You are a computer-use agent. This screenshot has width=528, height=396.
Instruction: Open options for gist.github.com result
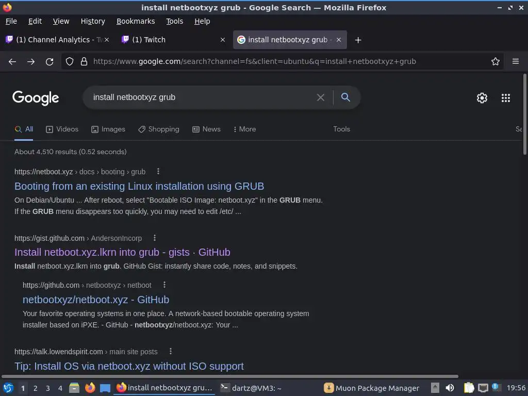pos(155,238)
